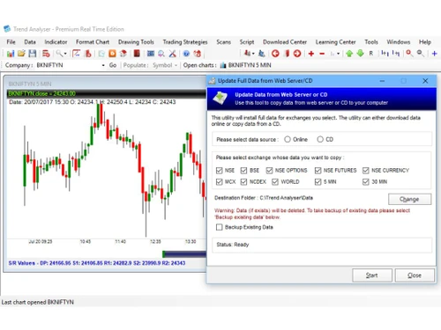The height and width of the screenshot is (330, 441).
Task: Click Change destination folder button
Action: pos(410,199)
